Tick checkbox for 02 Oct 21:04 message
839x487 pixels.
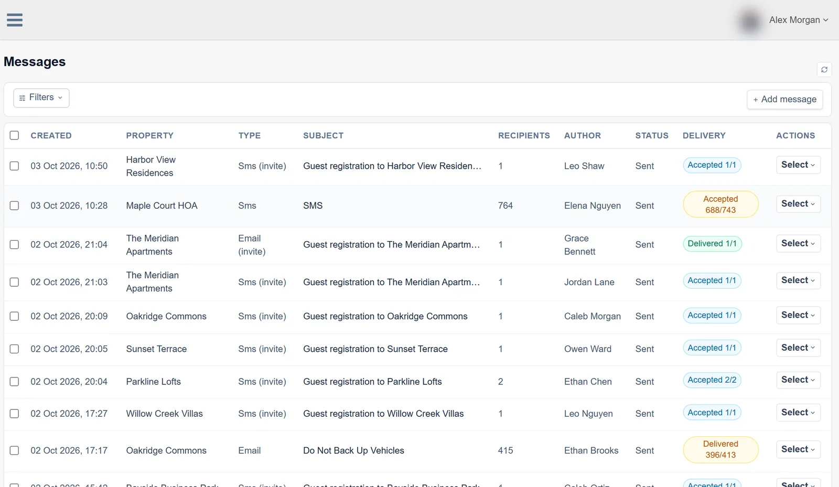tap(14, 244)
